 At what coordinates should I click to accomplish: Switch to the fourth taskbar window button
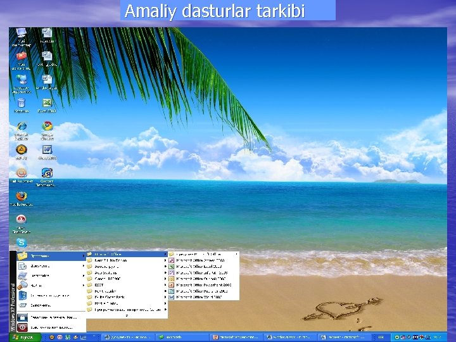290,338
